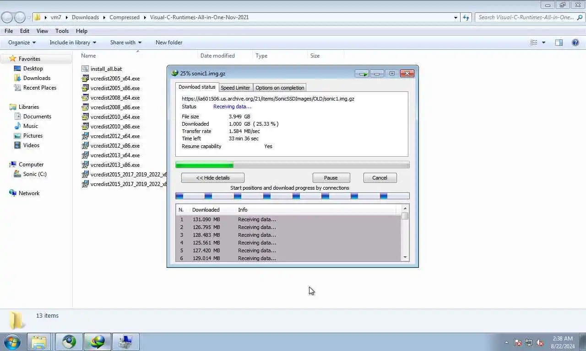Open the computer monitors taskbar icon
This screenshot has height=351, width=586.
(125, 342)
